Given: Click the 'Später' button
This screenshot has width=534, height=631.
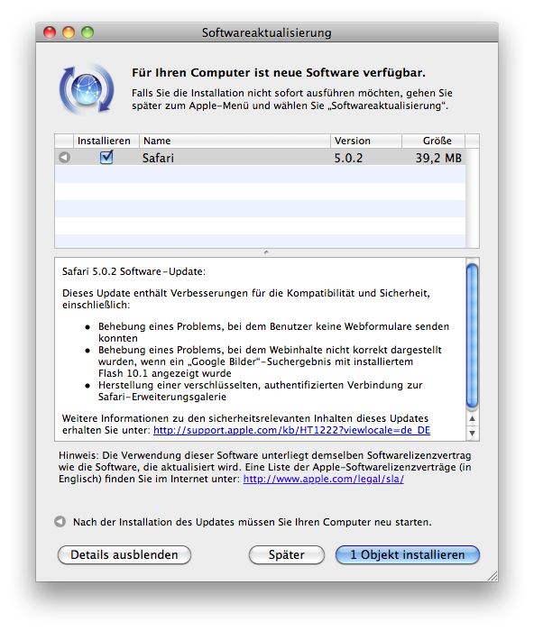Looking at the screenshot, I should (287, 555).
